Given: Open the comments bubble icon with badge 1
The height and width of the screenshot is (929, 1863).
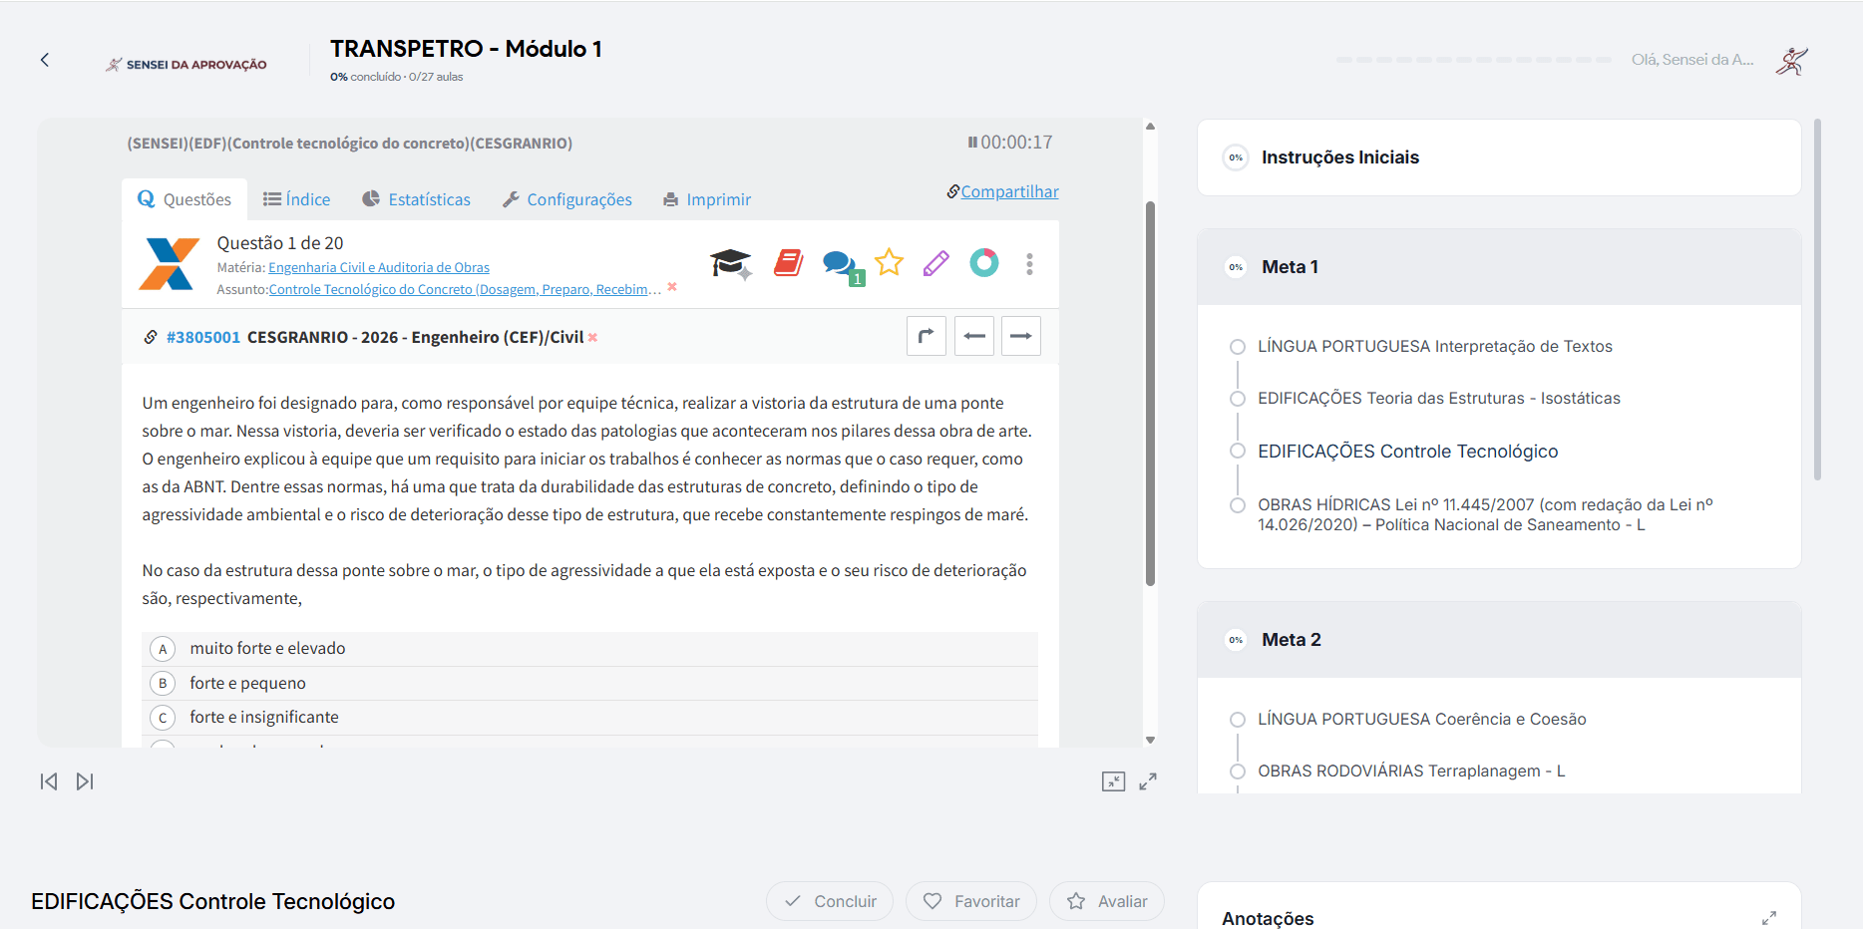Looking at the screenshot, I should coord(842,266).
